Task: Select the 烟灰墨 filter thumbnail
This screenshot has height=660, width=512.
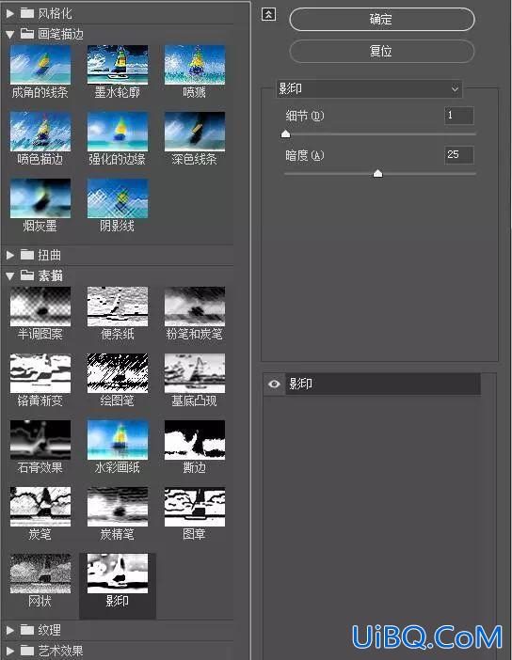Action: [x=40, y=198]
